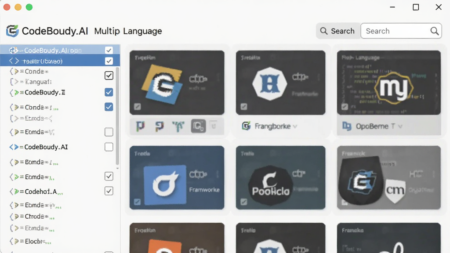Expand the Ctrode tree node chevron
The image size is (450, 253).
14,217
